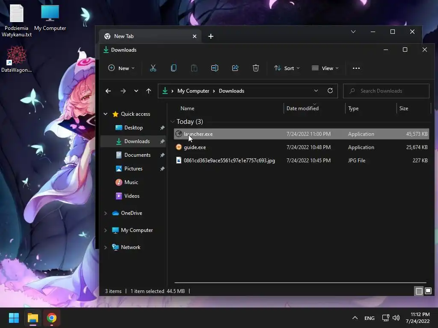Open the Windows Start button
The width and height of the screenshot is (438, 328).
point(14,318)
